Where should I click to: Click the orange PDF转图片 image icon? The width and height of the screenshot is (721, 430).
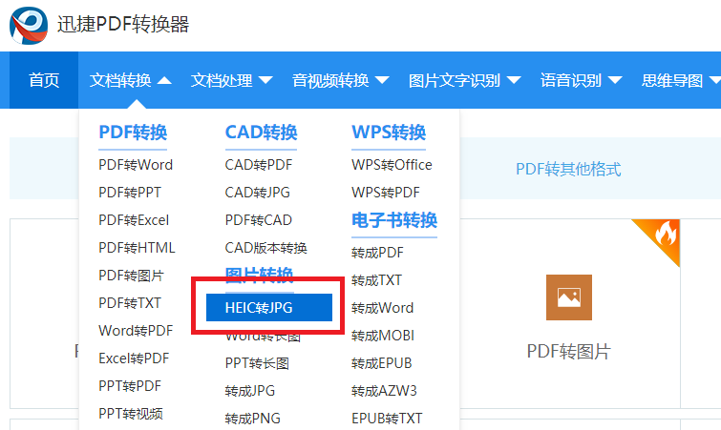[569, 297]
